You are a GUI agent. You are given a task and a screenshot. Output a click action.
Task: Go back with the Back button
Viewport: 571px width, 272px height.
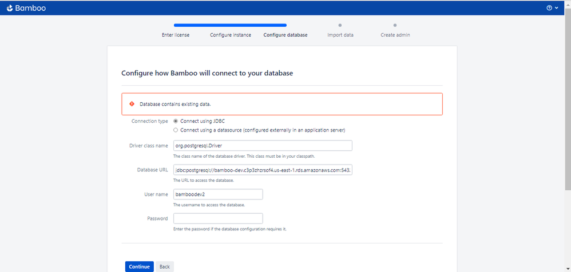[x=165, y=266]
